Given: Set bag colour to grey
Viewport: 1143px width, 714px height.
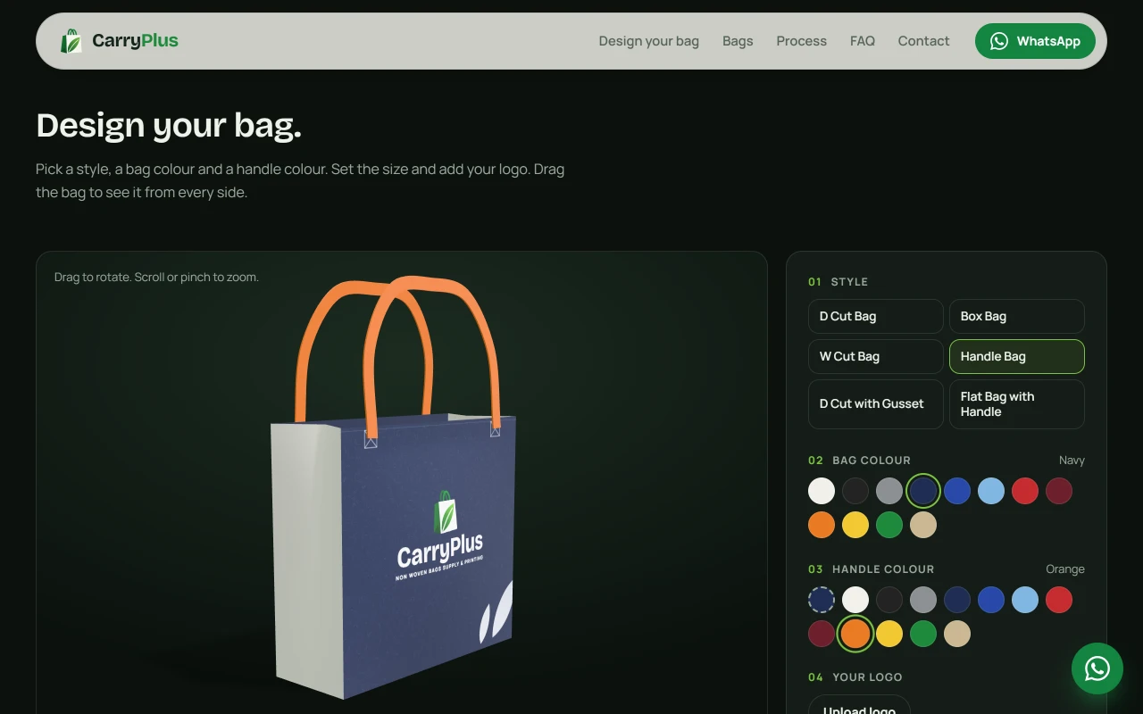Looking at the screenshot, I should pyautogui.click(x=889, y=491).
